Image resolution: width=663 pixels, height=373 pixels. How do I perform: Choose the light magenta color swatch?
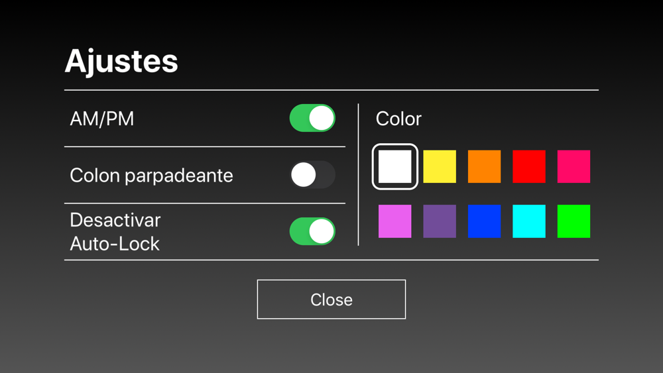pos(395,221)
